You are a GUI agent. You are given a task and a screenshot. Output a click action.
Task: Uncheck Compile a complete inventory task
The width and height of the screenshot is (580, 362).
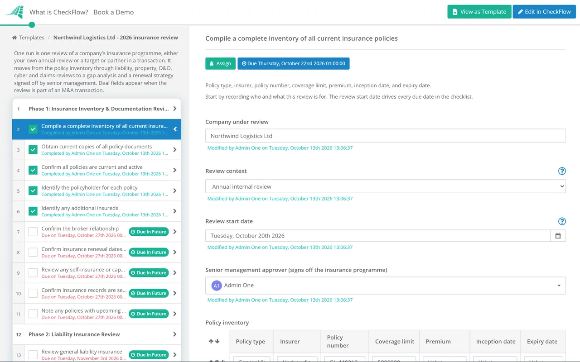(x=33, y=129)
